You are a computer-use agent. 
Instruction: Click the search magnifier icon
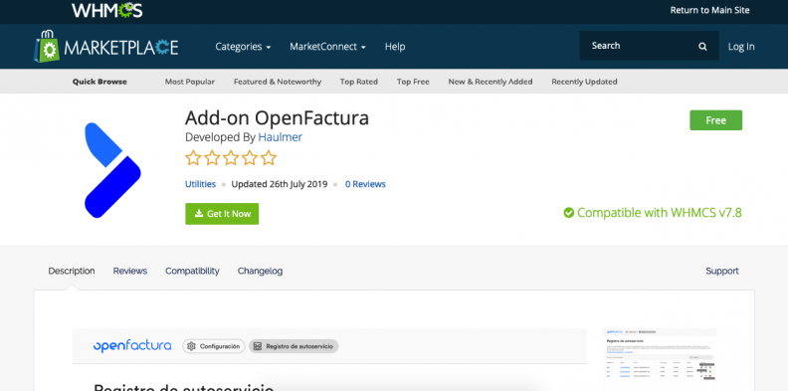[702, 46]
